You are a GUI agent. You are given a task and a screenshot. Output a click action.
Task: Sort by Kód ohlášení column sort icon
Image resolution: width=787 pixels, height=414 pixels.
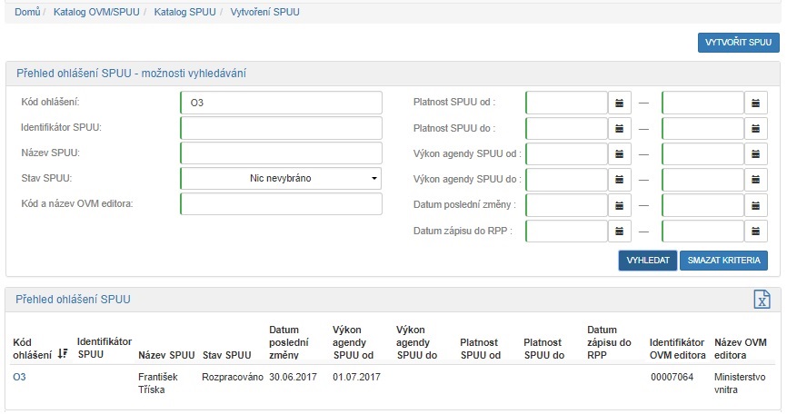tap(63, 354)
